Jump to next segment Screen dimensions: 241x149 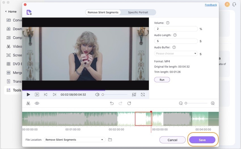pyautogui.click(x=54, y=95)
